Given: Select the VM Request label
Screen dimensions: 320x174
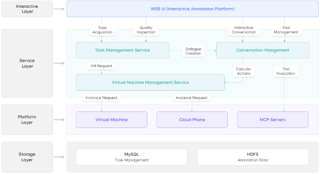Looking at the screenshot, I should (x=101, y=66).
